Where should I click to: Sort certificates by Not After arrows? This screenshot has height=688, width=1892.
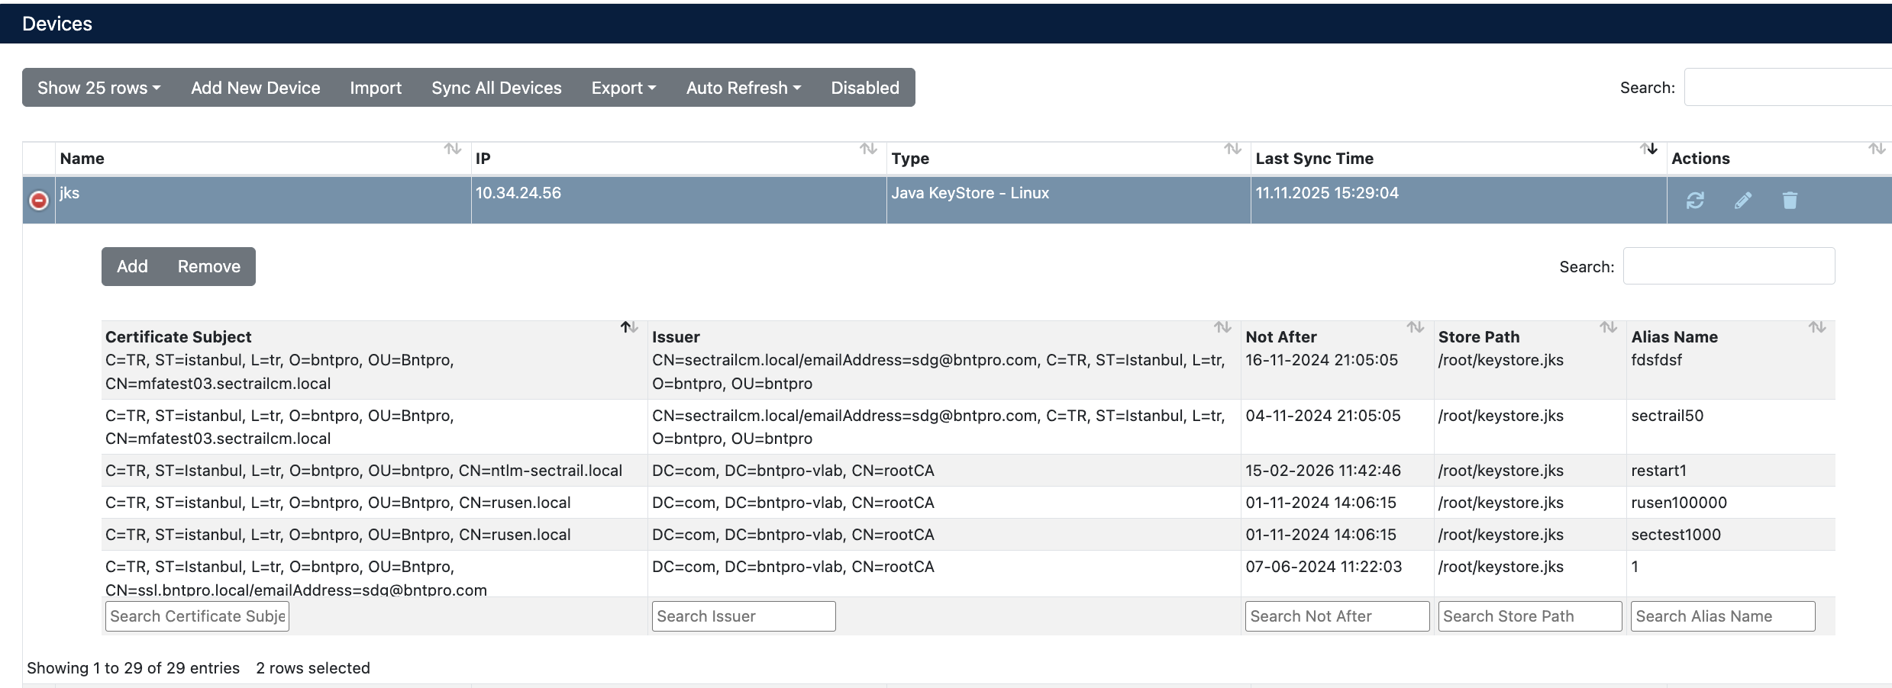pyautogui.click(x=1416, y=327)
